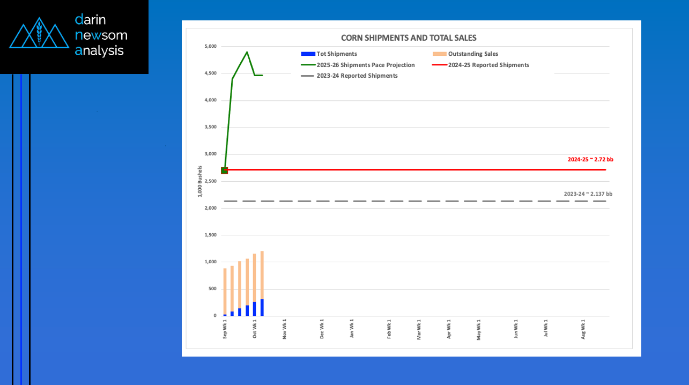Click the blue Tot Shipments legend swatch
This screenshot has height=385, width=689.
tap(308, 54)
